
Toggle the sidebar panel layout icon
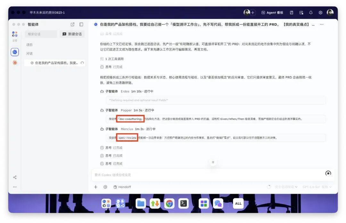(x=81, y=24)
